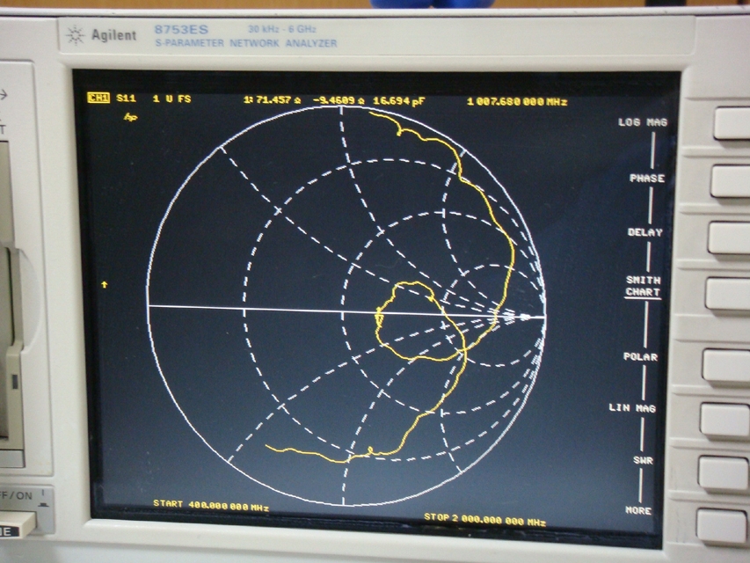Click the STOP 2 000.000 000 MHz readout

tap(485, 520)
